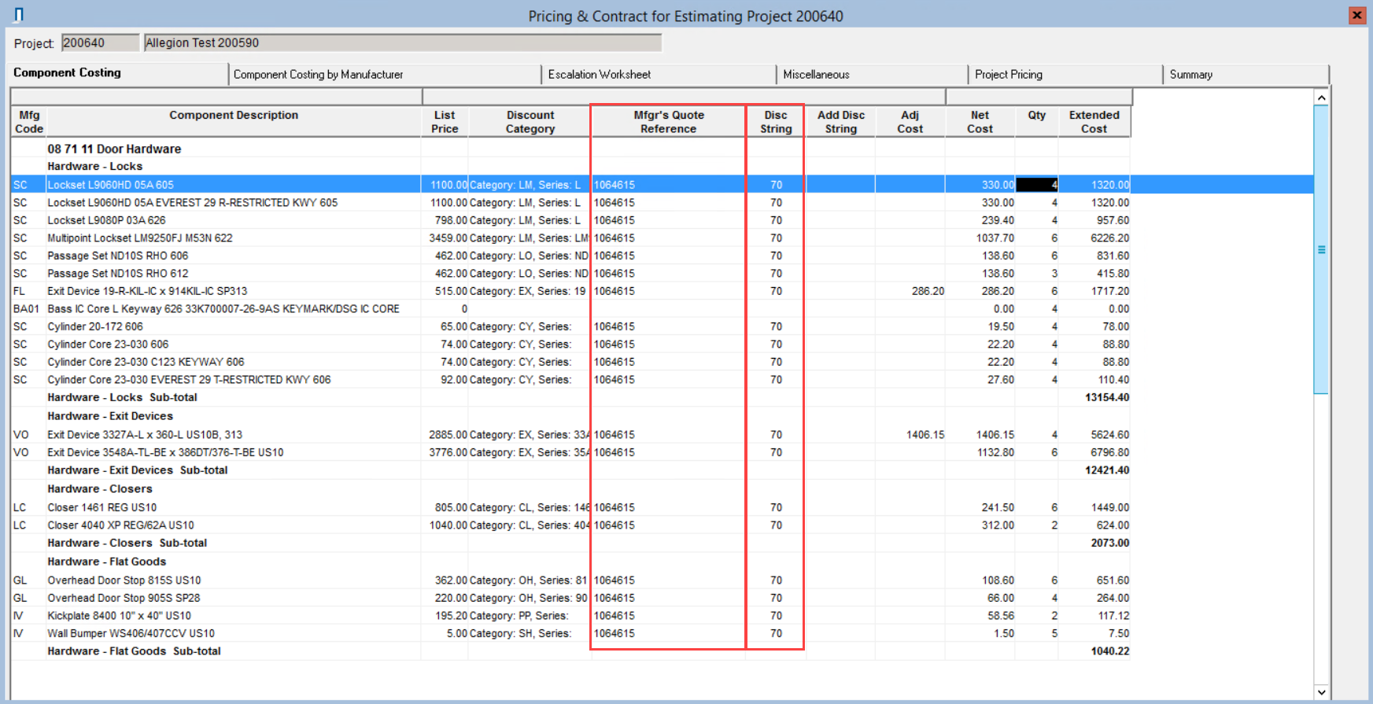This screenshot has height=704, width=1373.
Task: Click the 08 71 11 Door Hardware heading
Action: (x=114, y=149)
